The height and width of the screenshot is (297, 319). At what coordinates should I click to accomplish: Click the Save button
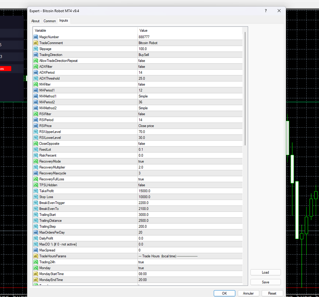click(x=266, y=282)
